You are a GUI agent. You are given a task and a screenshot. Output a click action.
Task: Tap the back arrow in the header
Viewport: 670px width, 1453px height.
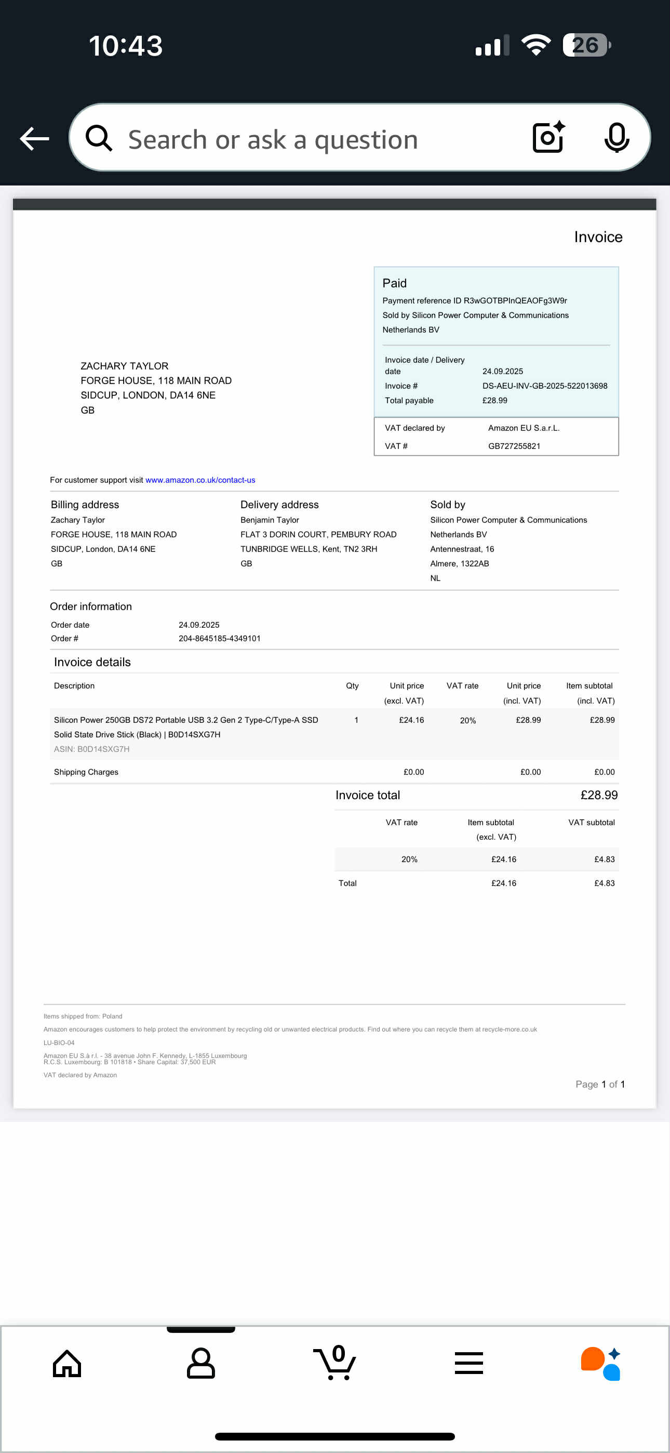[34, 139]
